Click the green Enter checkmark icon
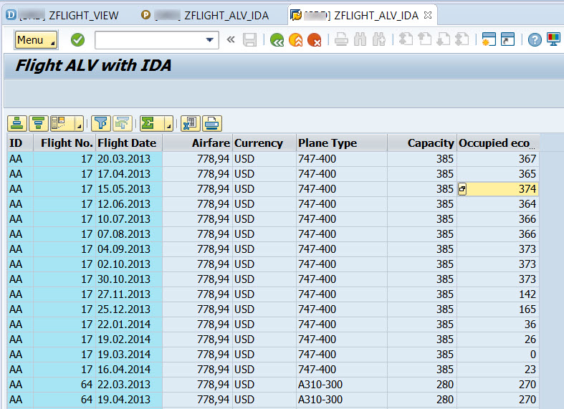 (77, 40)
